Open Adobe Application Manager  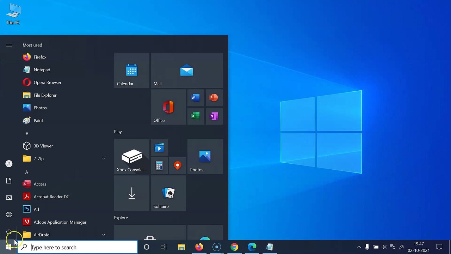click(x=63, y=222)
